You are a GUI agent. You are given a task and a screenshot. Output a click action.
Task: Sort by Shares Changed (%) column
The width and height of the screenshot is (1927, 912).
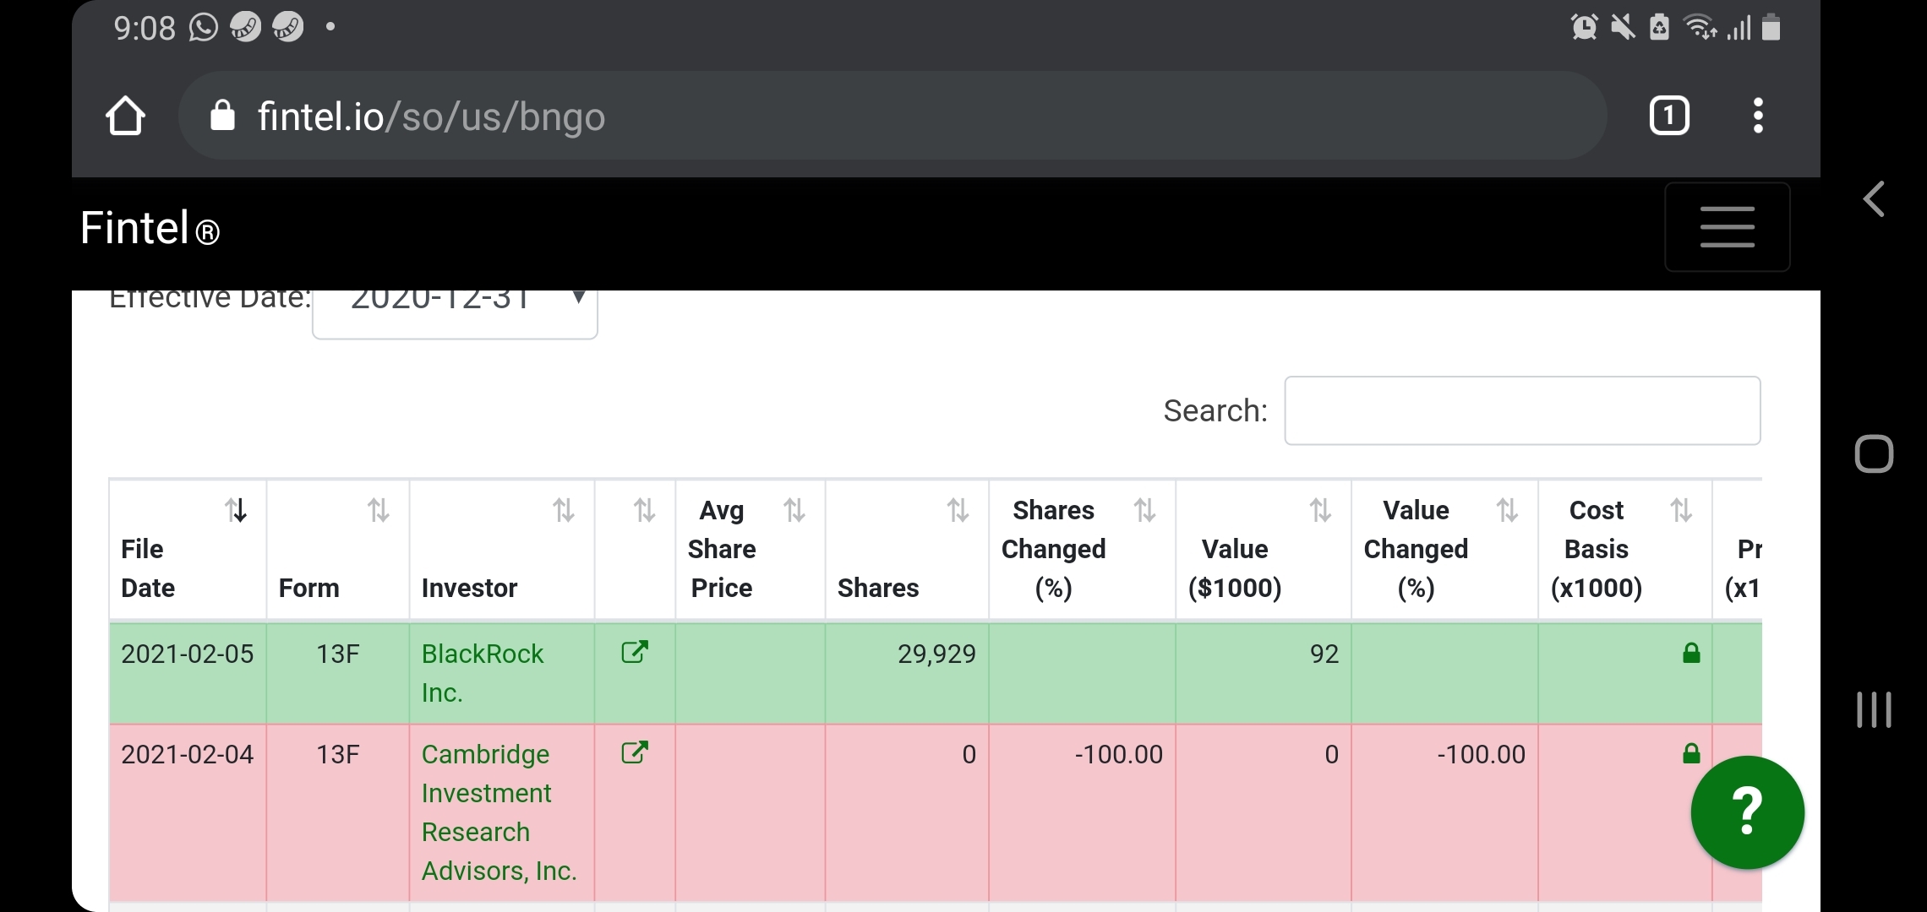tap(1081, 549)
